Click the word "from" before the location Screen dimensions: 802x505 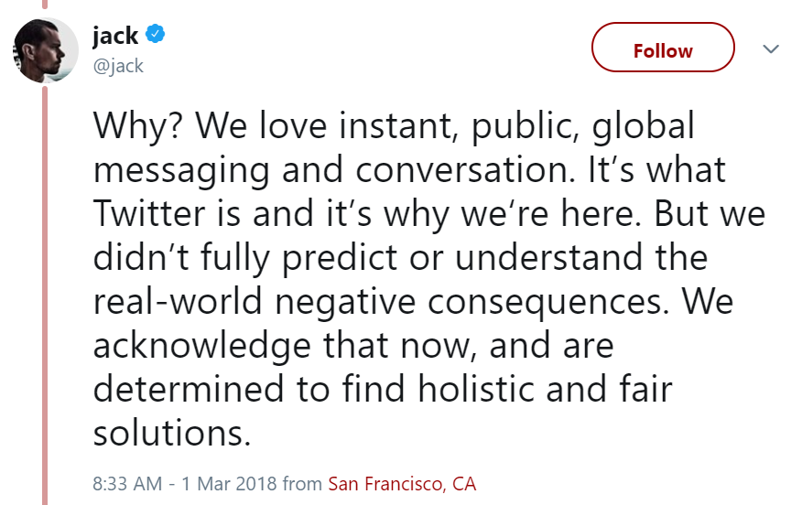click(302, 484)
